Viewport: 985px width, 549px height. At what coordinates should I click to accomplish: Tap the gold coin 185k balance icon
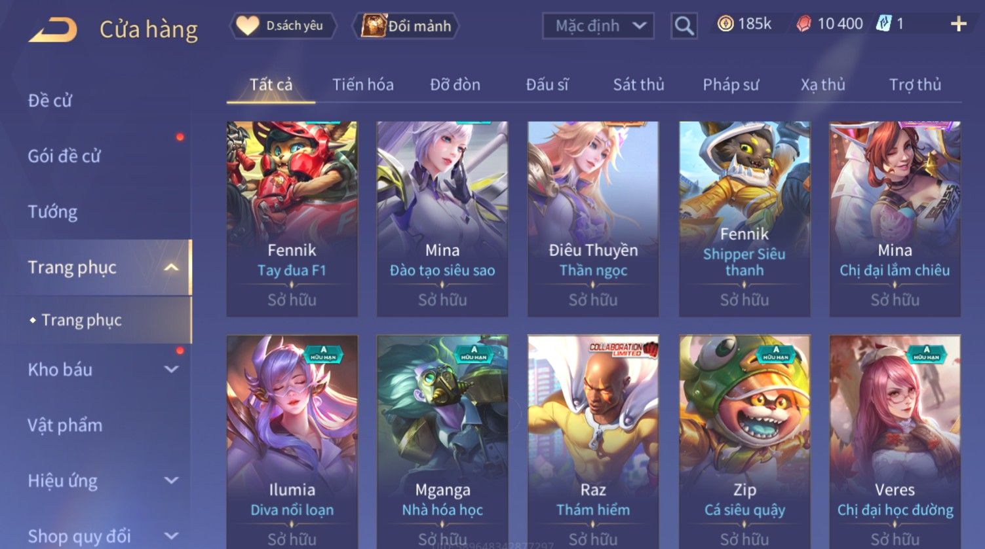(725, 24)
